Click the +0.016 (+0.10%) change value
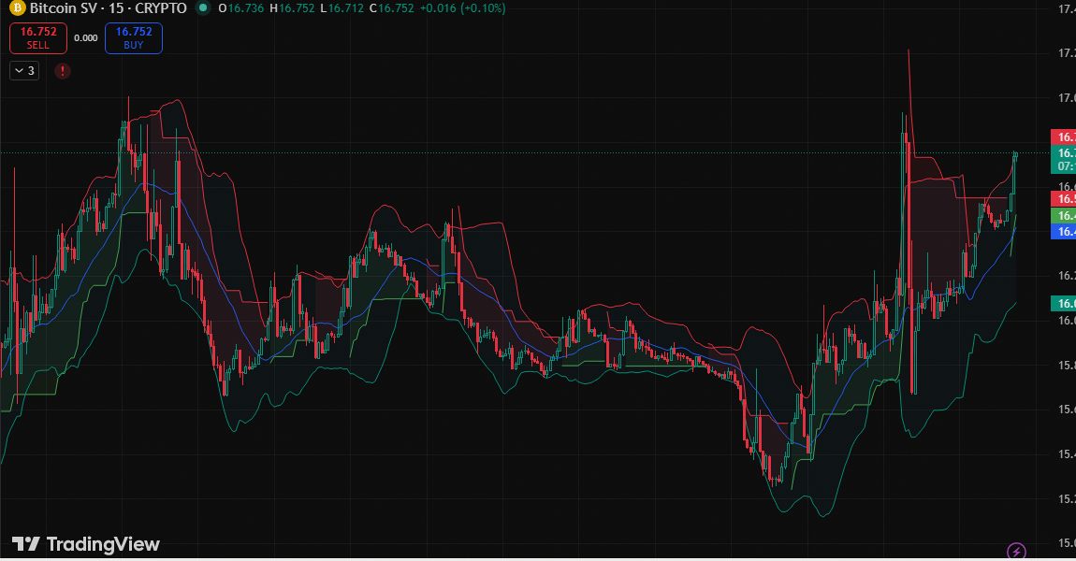Screen dimensions: 1076x561 click(x=462, y=8)
